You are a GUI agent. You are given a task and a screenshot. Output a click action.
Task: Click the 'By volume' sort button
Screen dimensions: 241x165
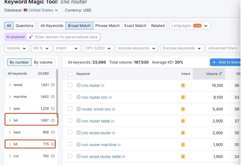43,62
